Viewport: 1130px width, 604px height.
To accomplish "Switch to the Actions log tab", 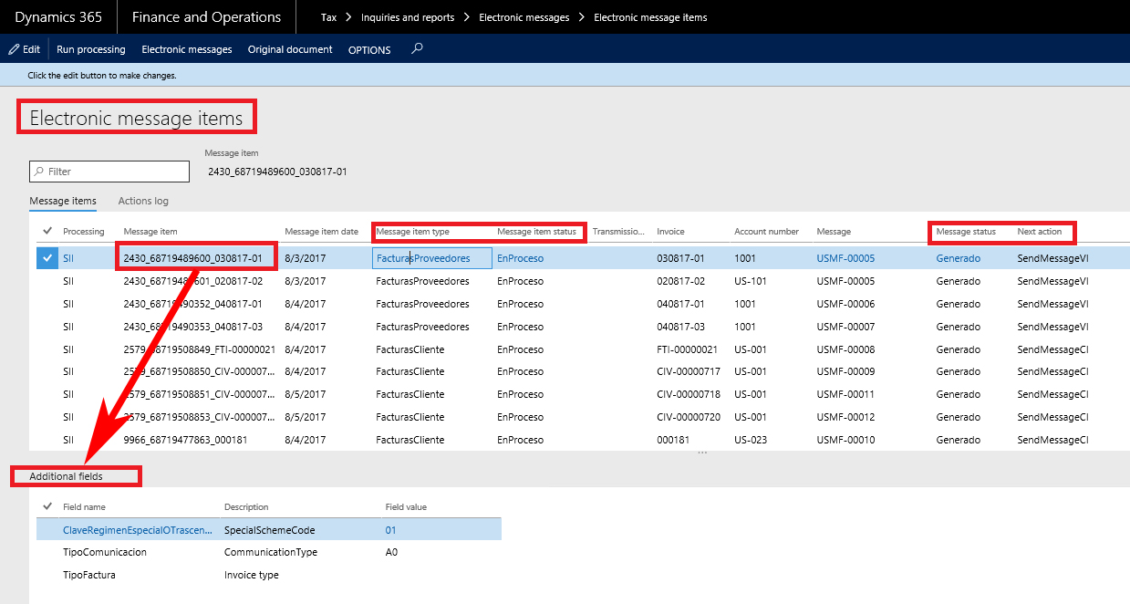I will point(143,201).
